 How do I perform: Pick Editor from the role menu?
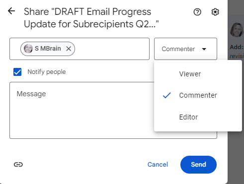tap(198, 117)
